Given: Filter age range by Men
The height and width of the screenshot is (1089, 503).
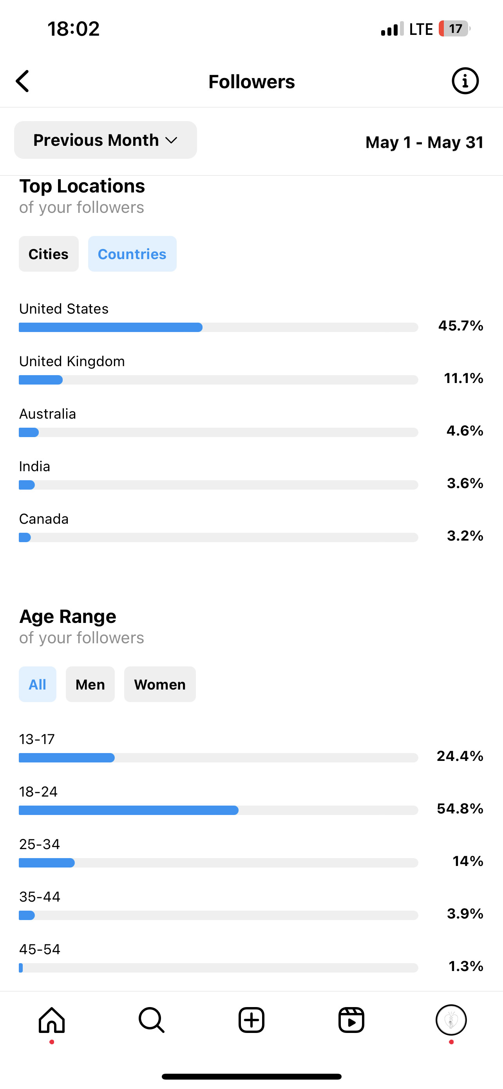Looking at the screenshot, I should coord(90,684).
